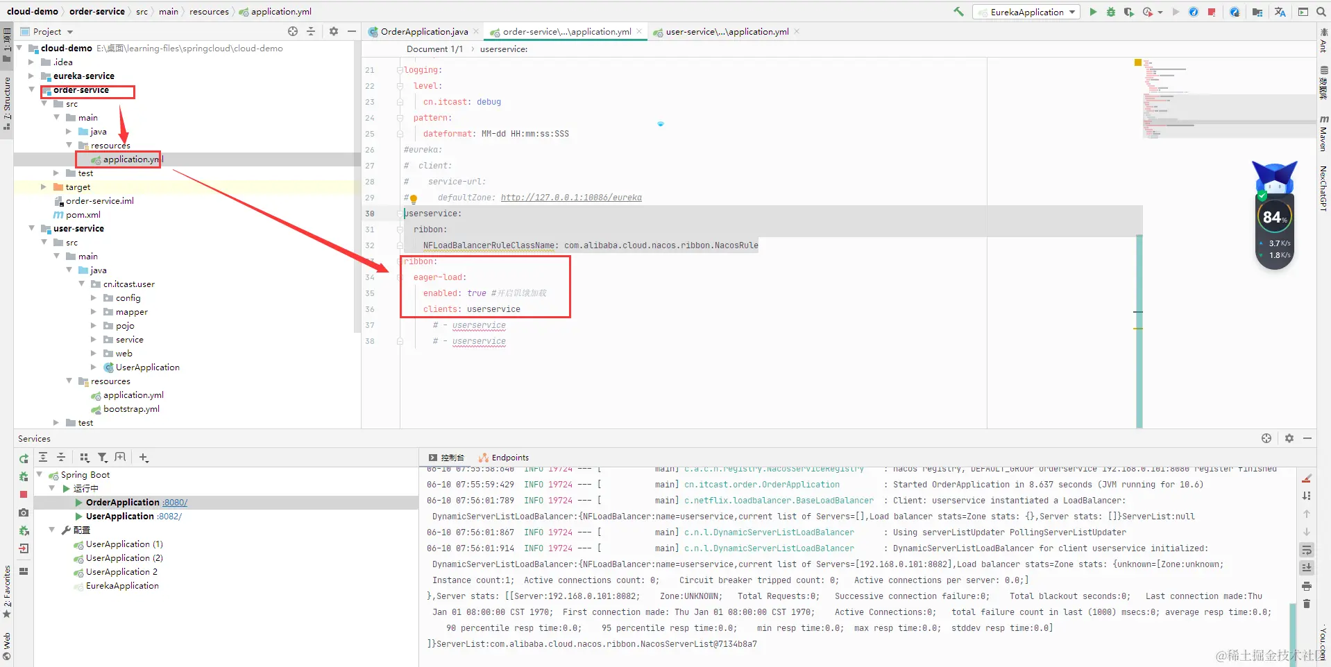
Task: Toggle the Ant tool window
Action: pyautogui.click(x=1323, y=42)
